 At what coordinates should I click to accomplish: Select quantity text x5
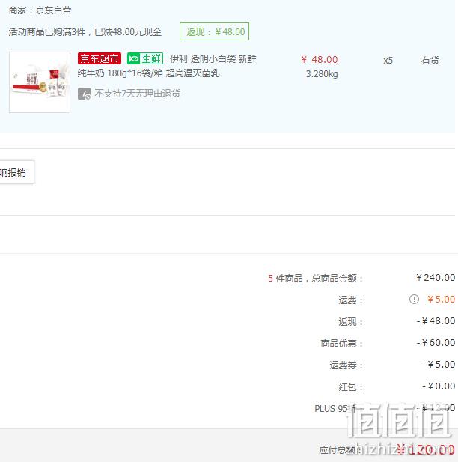point(388,61)
